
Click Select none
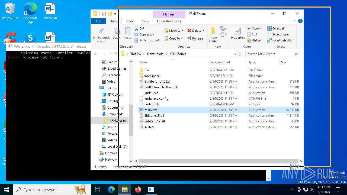coord(278,34)
